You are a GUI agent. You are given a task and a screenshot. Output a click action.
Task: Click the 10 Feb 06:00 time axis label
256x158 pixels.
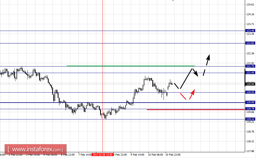click(155, 154)
